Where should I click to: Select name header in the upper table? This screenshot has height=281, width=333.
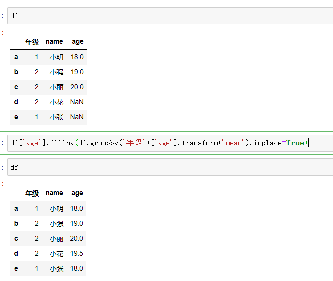(x=54, y=41)
